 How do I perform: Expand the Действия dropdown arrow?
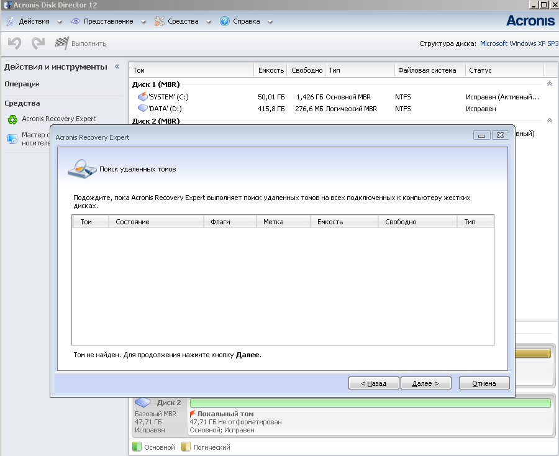pos(60,22)
